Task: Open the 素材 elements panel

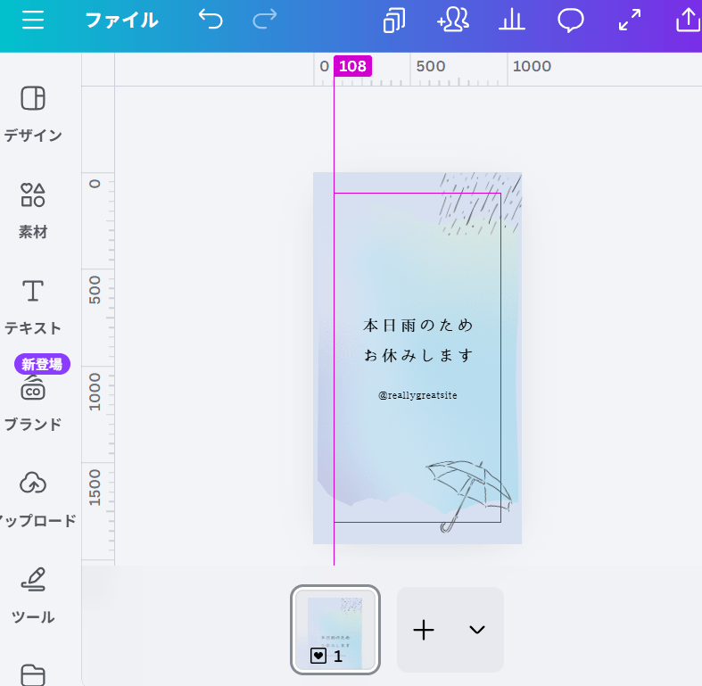Action: tap(33, 211)
